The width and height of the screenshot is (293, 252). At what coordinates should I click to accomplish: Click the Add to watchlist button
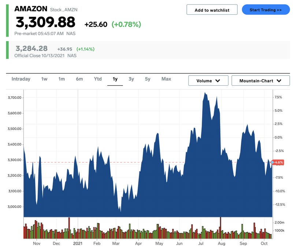tap(212, 10)
